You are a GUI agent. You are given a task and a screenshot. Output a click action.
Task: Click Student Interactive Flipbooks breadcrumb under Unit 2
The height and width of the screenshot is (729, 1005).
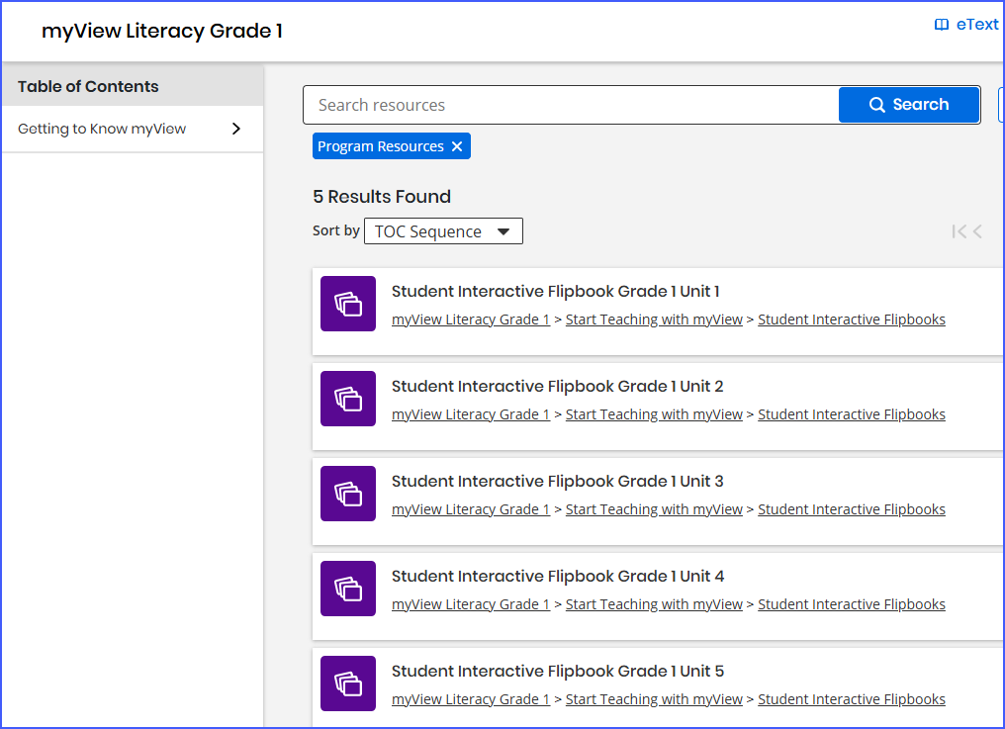[852, 414]
